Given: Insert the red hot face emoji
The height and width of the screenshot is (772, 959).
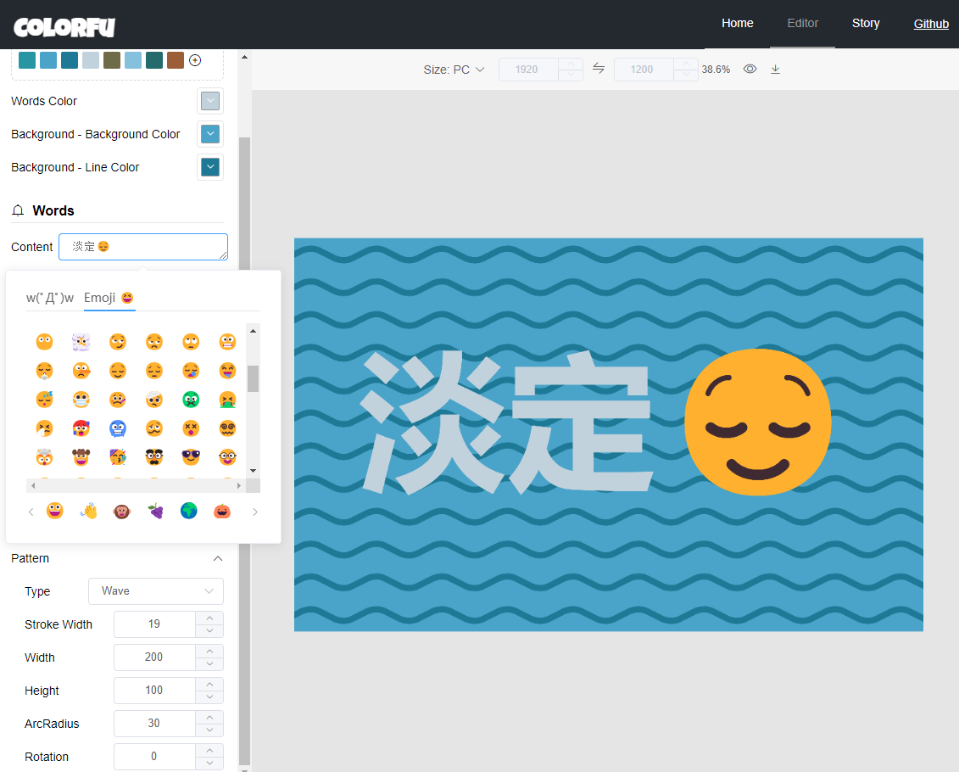Looking at the screenshot, I should (x=81, y=428).
